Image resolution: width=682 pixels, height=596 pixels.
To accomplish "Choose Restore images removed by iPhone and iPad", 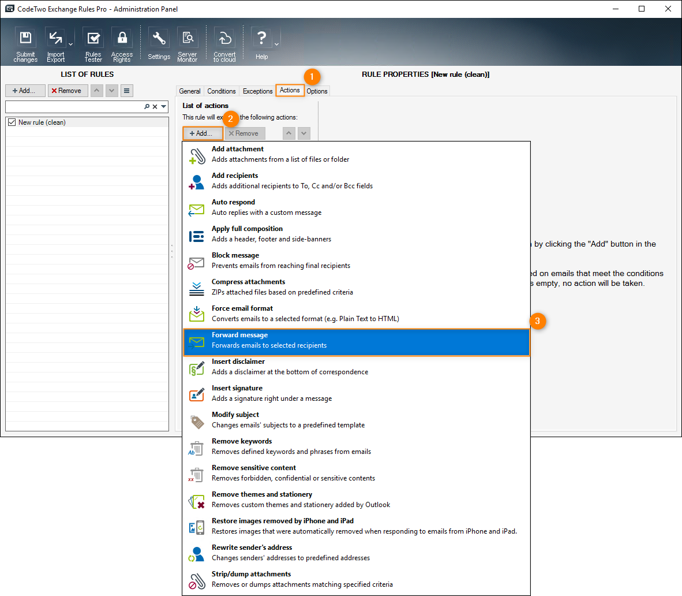I will 356,526.
